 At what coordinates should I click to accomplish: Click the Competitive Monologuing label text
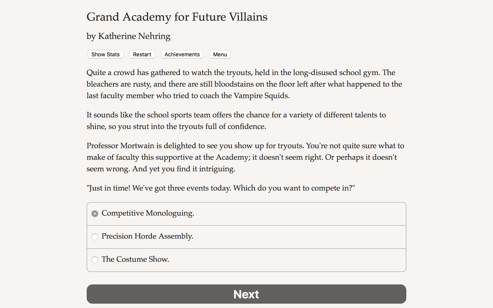pyautogui.click(x=148, y=213)
